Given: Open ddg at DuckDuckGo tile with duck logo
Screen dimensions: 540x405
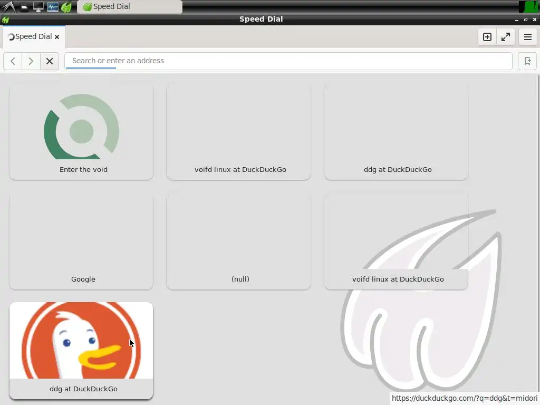Looking at the screenshot, I should [81, 351].
